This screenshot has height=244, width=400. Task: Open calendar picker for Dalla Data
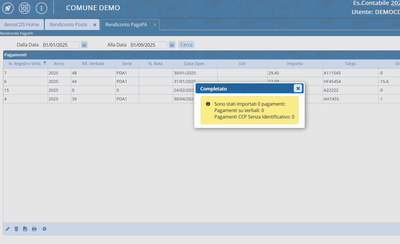click(84, 45)
